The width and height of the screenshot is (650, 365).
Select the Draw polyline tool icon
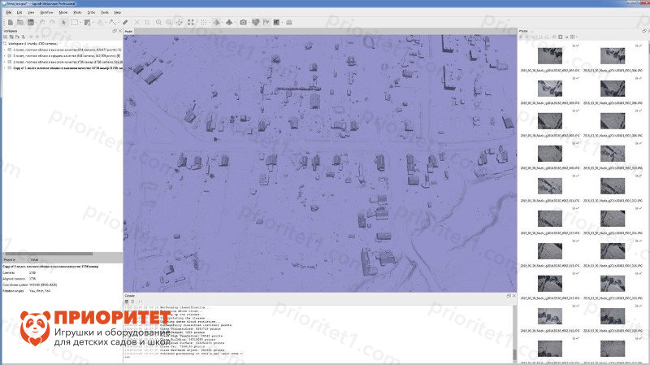point(112,23)
